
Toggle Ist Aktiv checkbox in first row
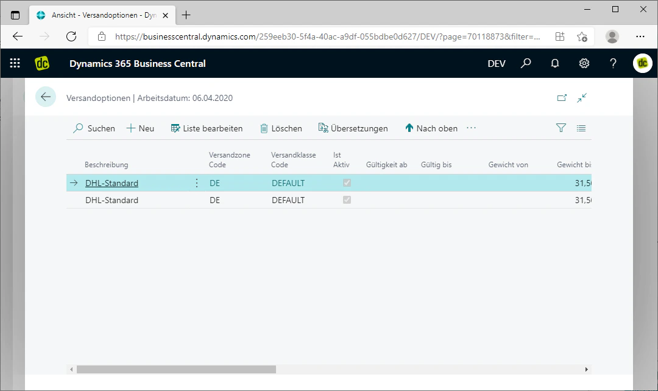tap(347, 183)
